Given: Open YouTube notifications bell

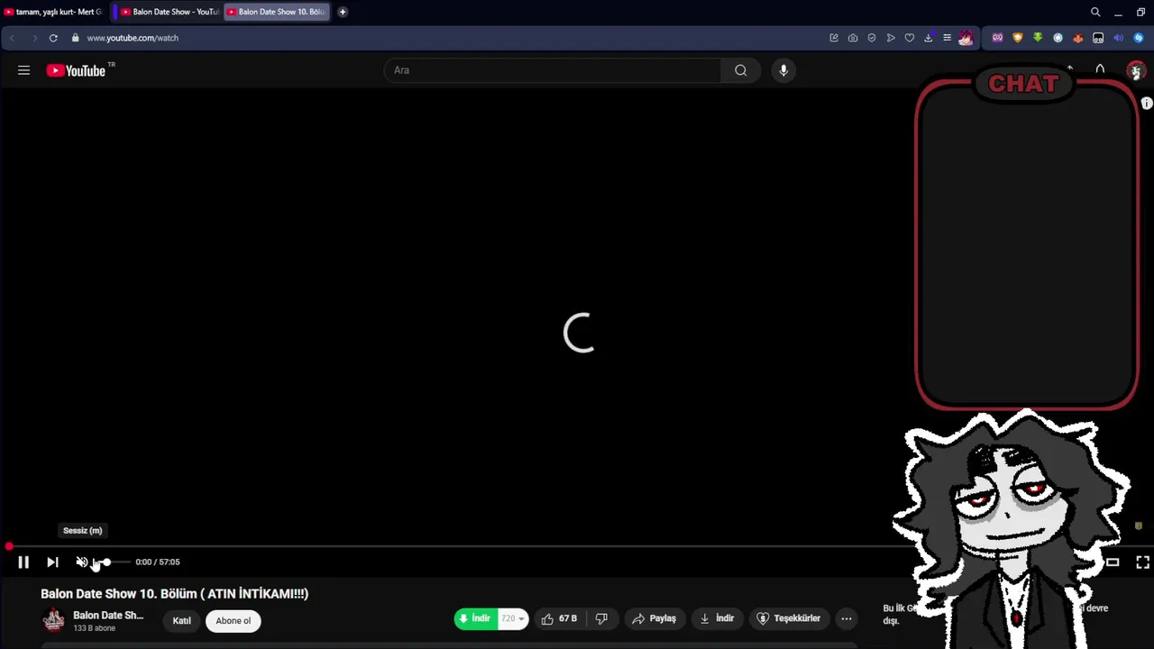Looking at the screenshot, I should [x=1100, y=69].
